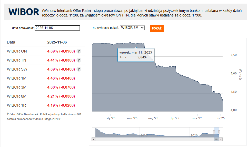Click the chart navigator right scroll arrow
The height and width of the screenshot is (147, 248).
(x=221, y=139)
